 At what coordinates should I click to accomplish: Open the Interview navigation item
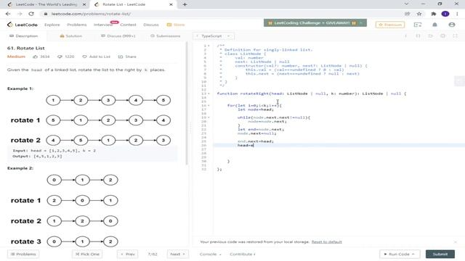click(103, 25)
